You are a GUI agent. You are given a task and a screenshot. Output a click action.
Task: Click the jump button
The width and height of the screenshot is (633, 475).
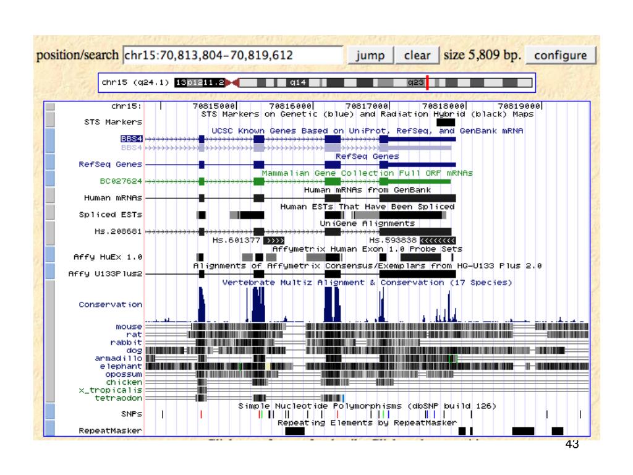(x=370, y=55)
